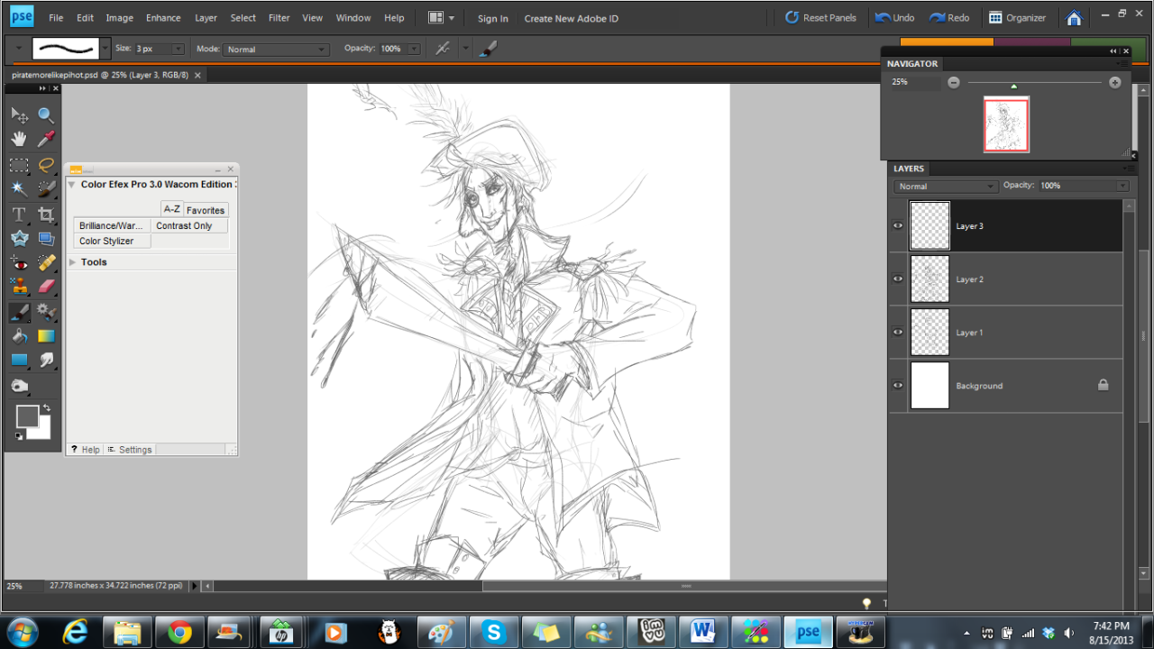Viewport: 1154px width, 649px height.
Task: Select the Quick Selection tool
Action: point(46,188)
